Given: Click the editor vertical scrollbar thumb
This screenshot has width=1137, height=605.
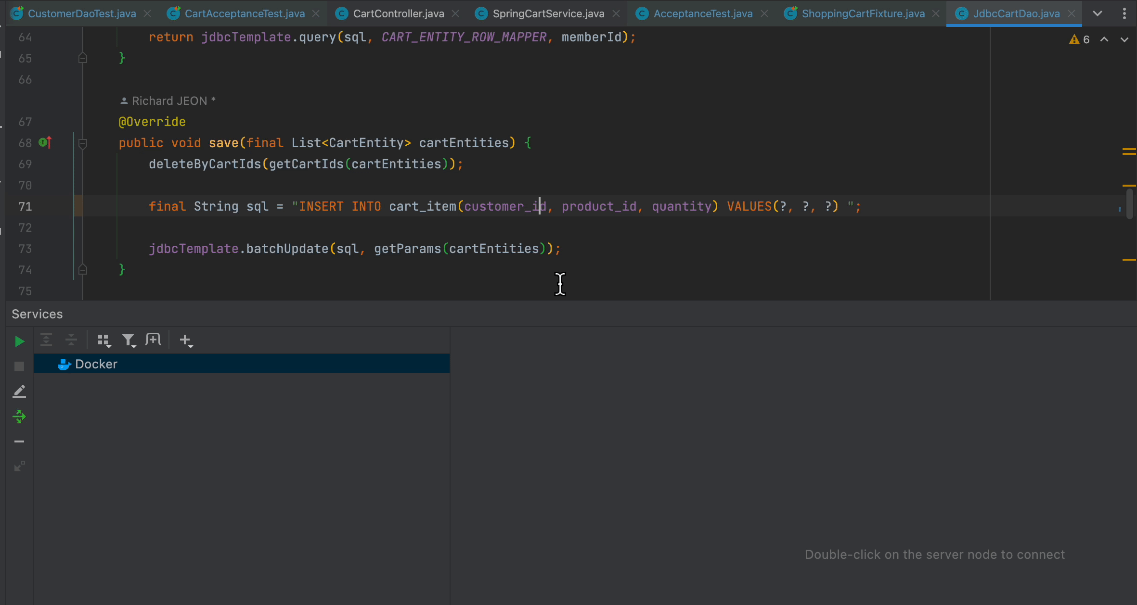Looking at the screenshot, I should [x=1130, y=204].
